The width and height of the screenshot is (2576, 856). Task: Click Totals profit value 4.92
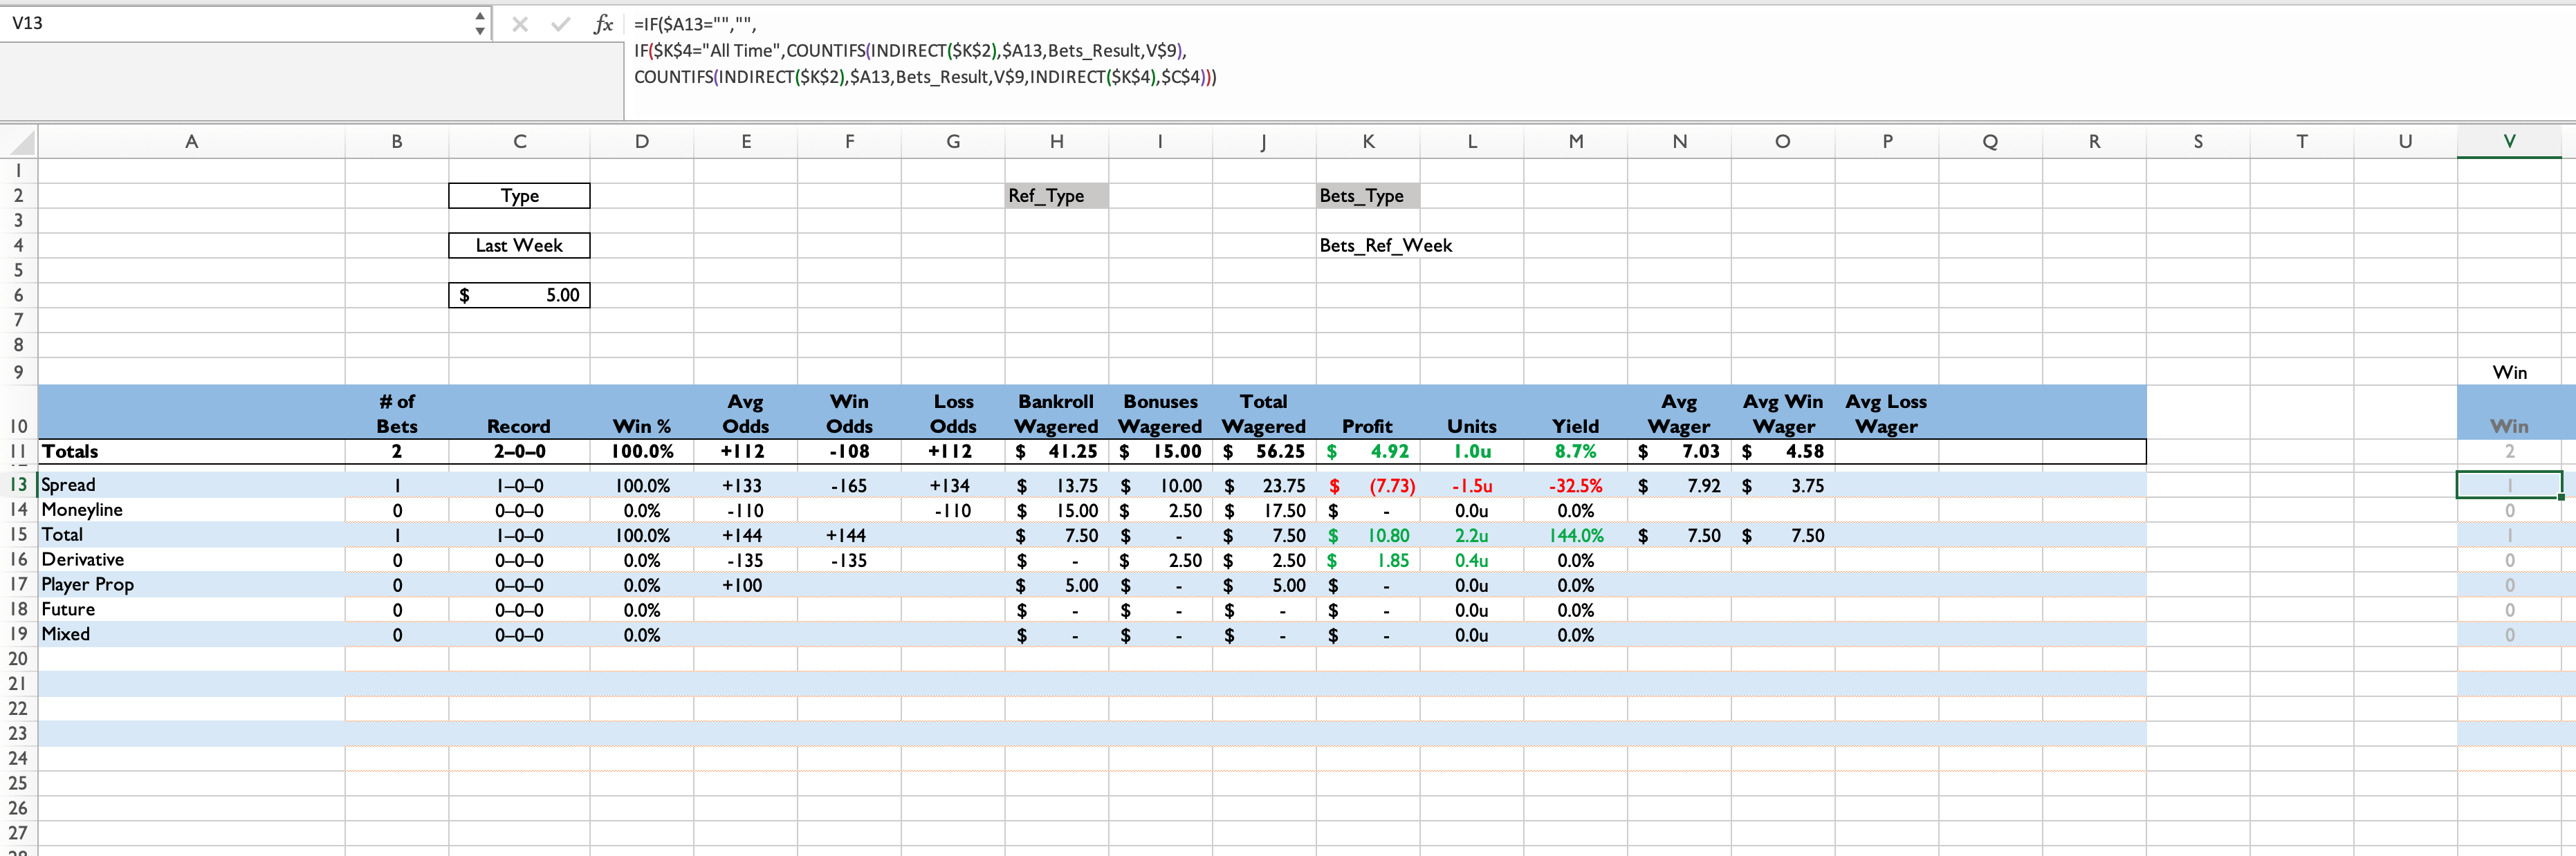[1368, 452]
